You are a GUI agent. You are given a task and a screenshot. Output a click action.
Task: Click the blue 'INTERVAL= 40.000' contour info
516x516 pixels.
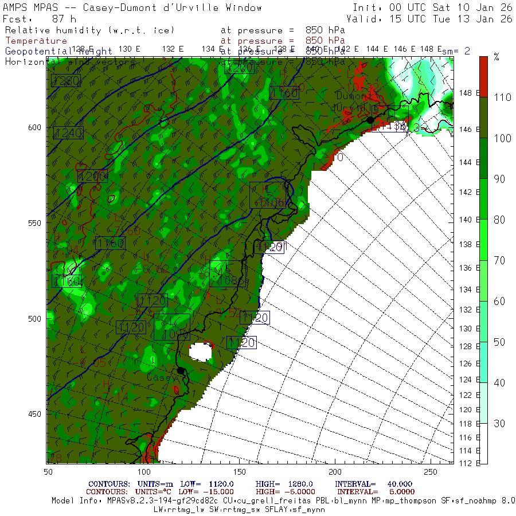[x=373, y=484]
